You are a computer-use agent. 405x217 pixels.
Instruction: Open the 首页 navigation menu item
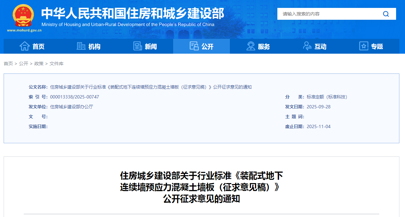pos(39,46)
